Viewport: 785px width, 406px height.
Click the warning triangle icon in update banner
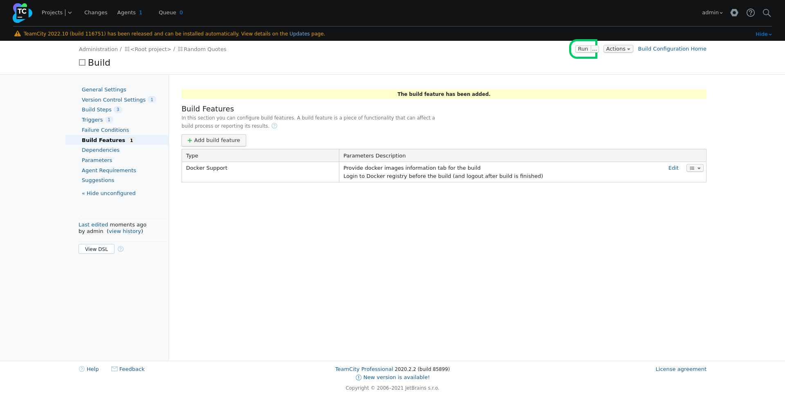coord(18,34)
